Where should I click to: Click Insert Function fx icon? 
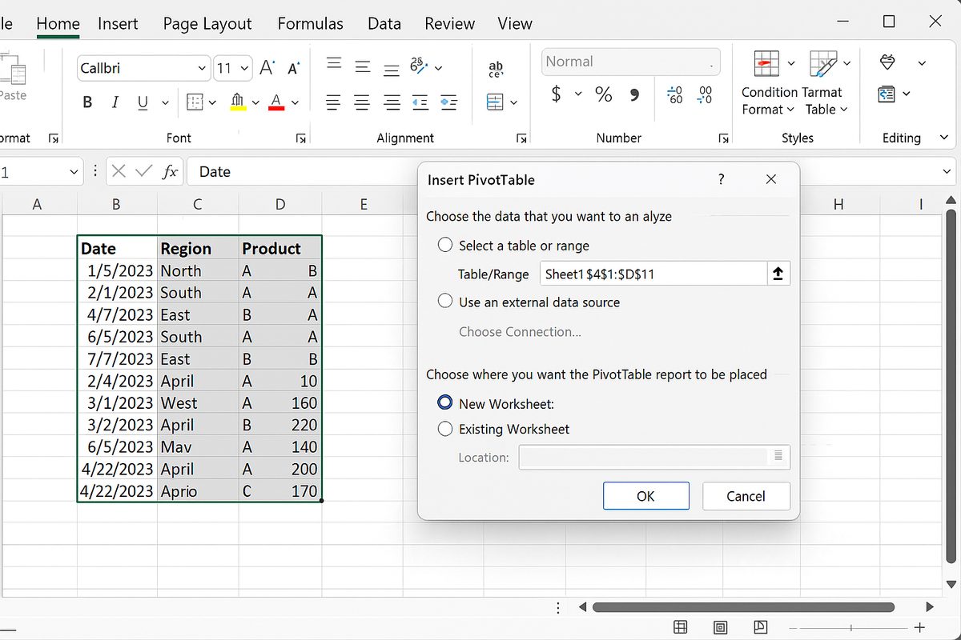tap(170, 171)
